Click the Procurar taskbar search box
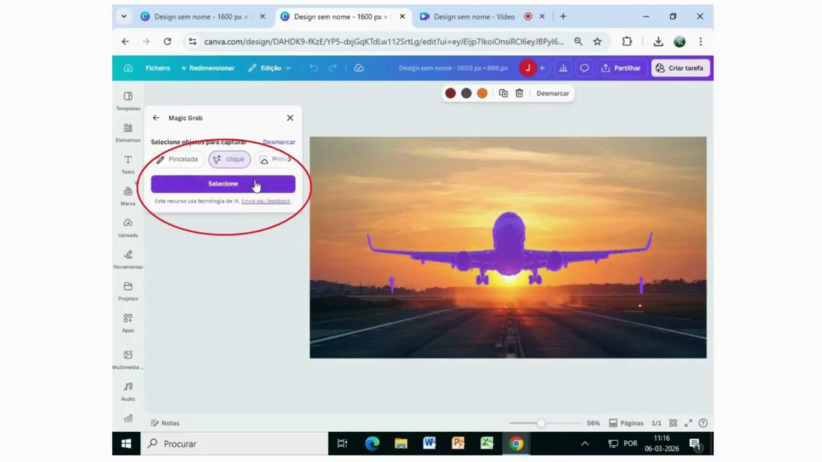 (x=234, y=443)
